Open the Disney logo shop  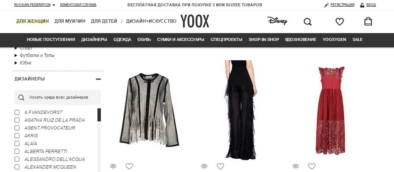tap(277, 21)
